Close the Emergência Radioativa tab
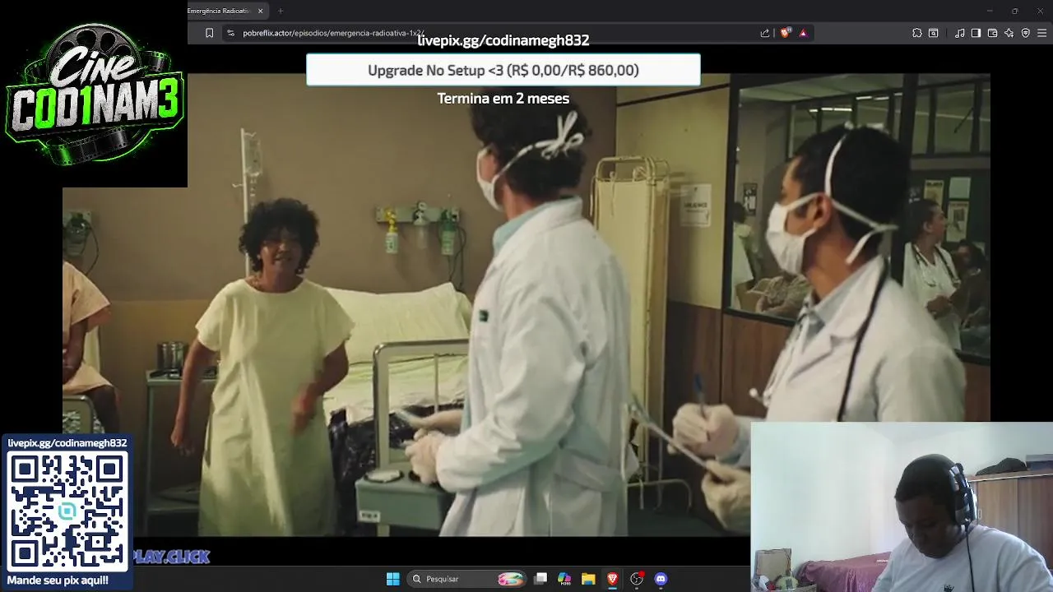Viewport: 1053px width, 592px height. coord(261,11)
